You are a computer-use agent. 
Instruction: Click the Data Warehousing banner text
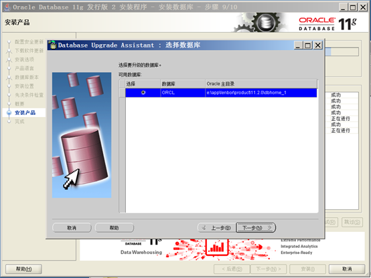(x=141, y=252)
